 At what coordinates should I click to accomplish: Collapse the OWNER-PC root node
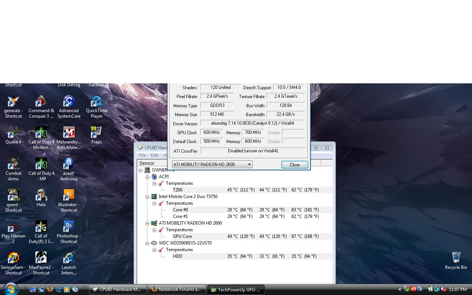[x=140, y=170]
